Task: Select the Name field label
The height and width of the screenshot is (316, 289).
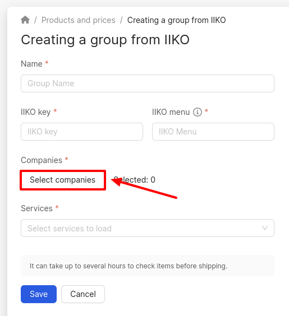Action: 31,64
